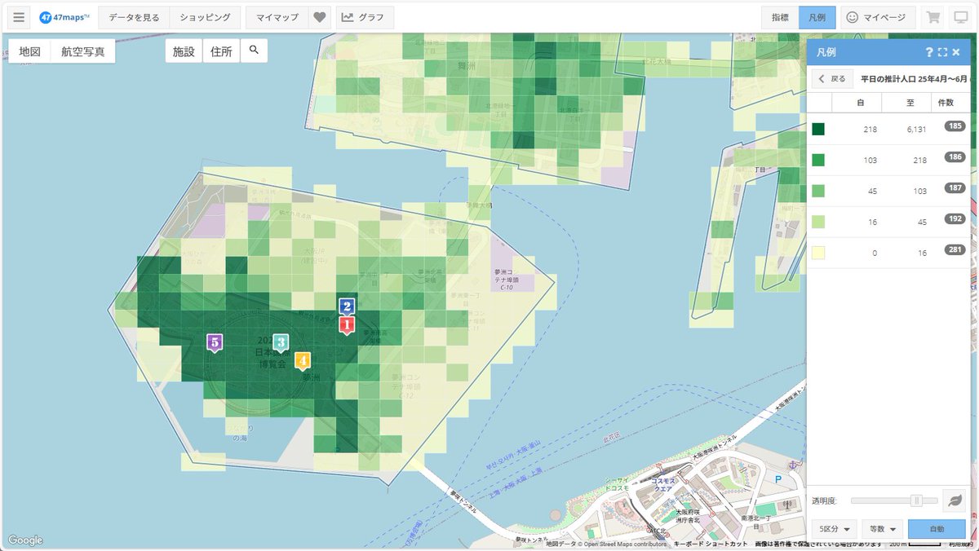
Task: Open legend panel help question mark
Action: 928,52
